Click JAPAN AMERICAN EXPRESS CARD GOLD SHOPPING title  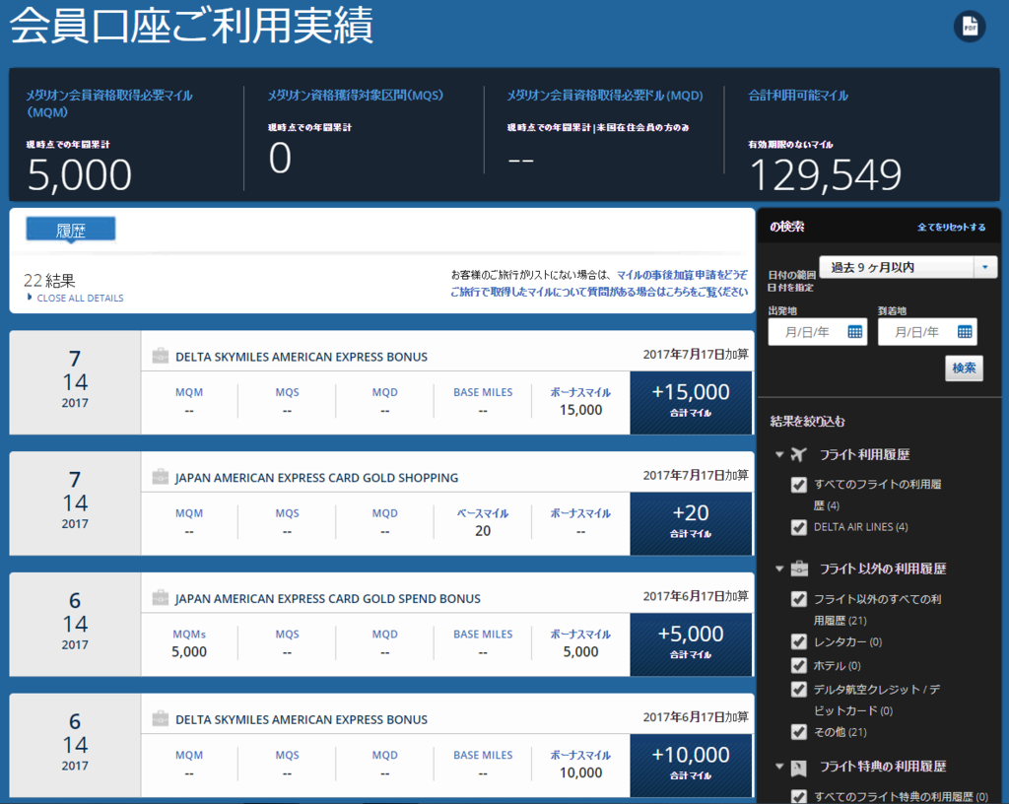tap(316, 478)
